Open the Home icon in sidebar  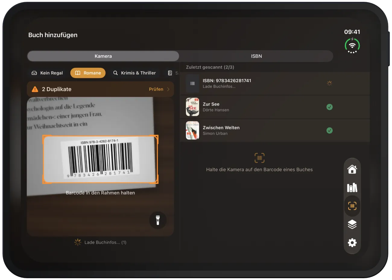pos(352,169)
